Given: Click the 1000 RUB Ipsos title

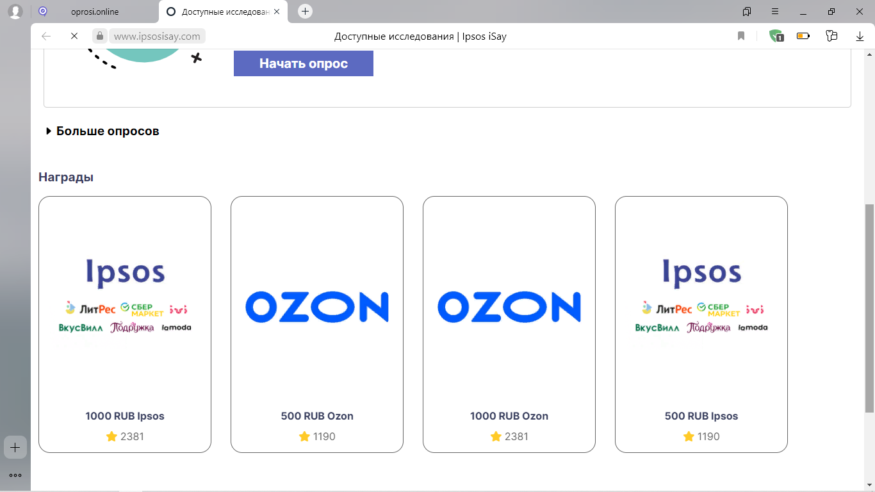Looking at the screenshot, I should tap(125, 416).
